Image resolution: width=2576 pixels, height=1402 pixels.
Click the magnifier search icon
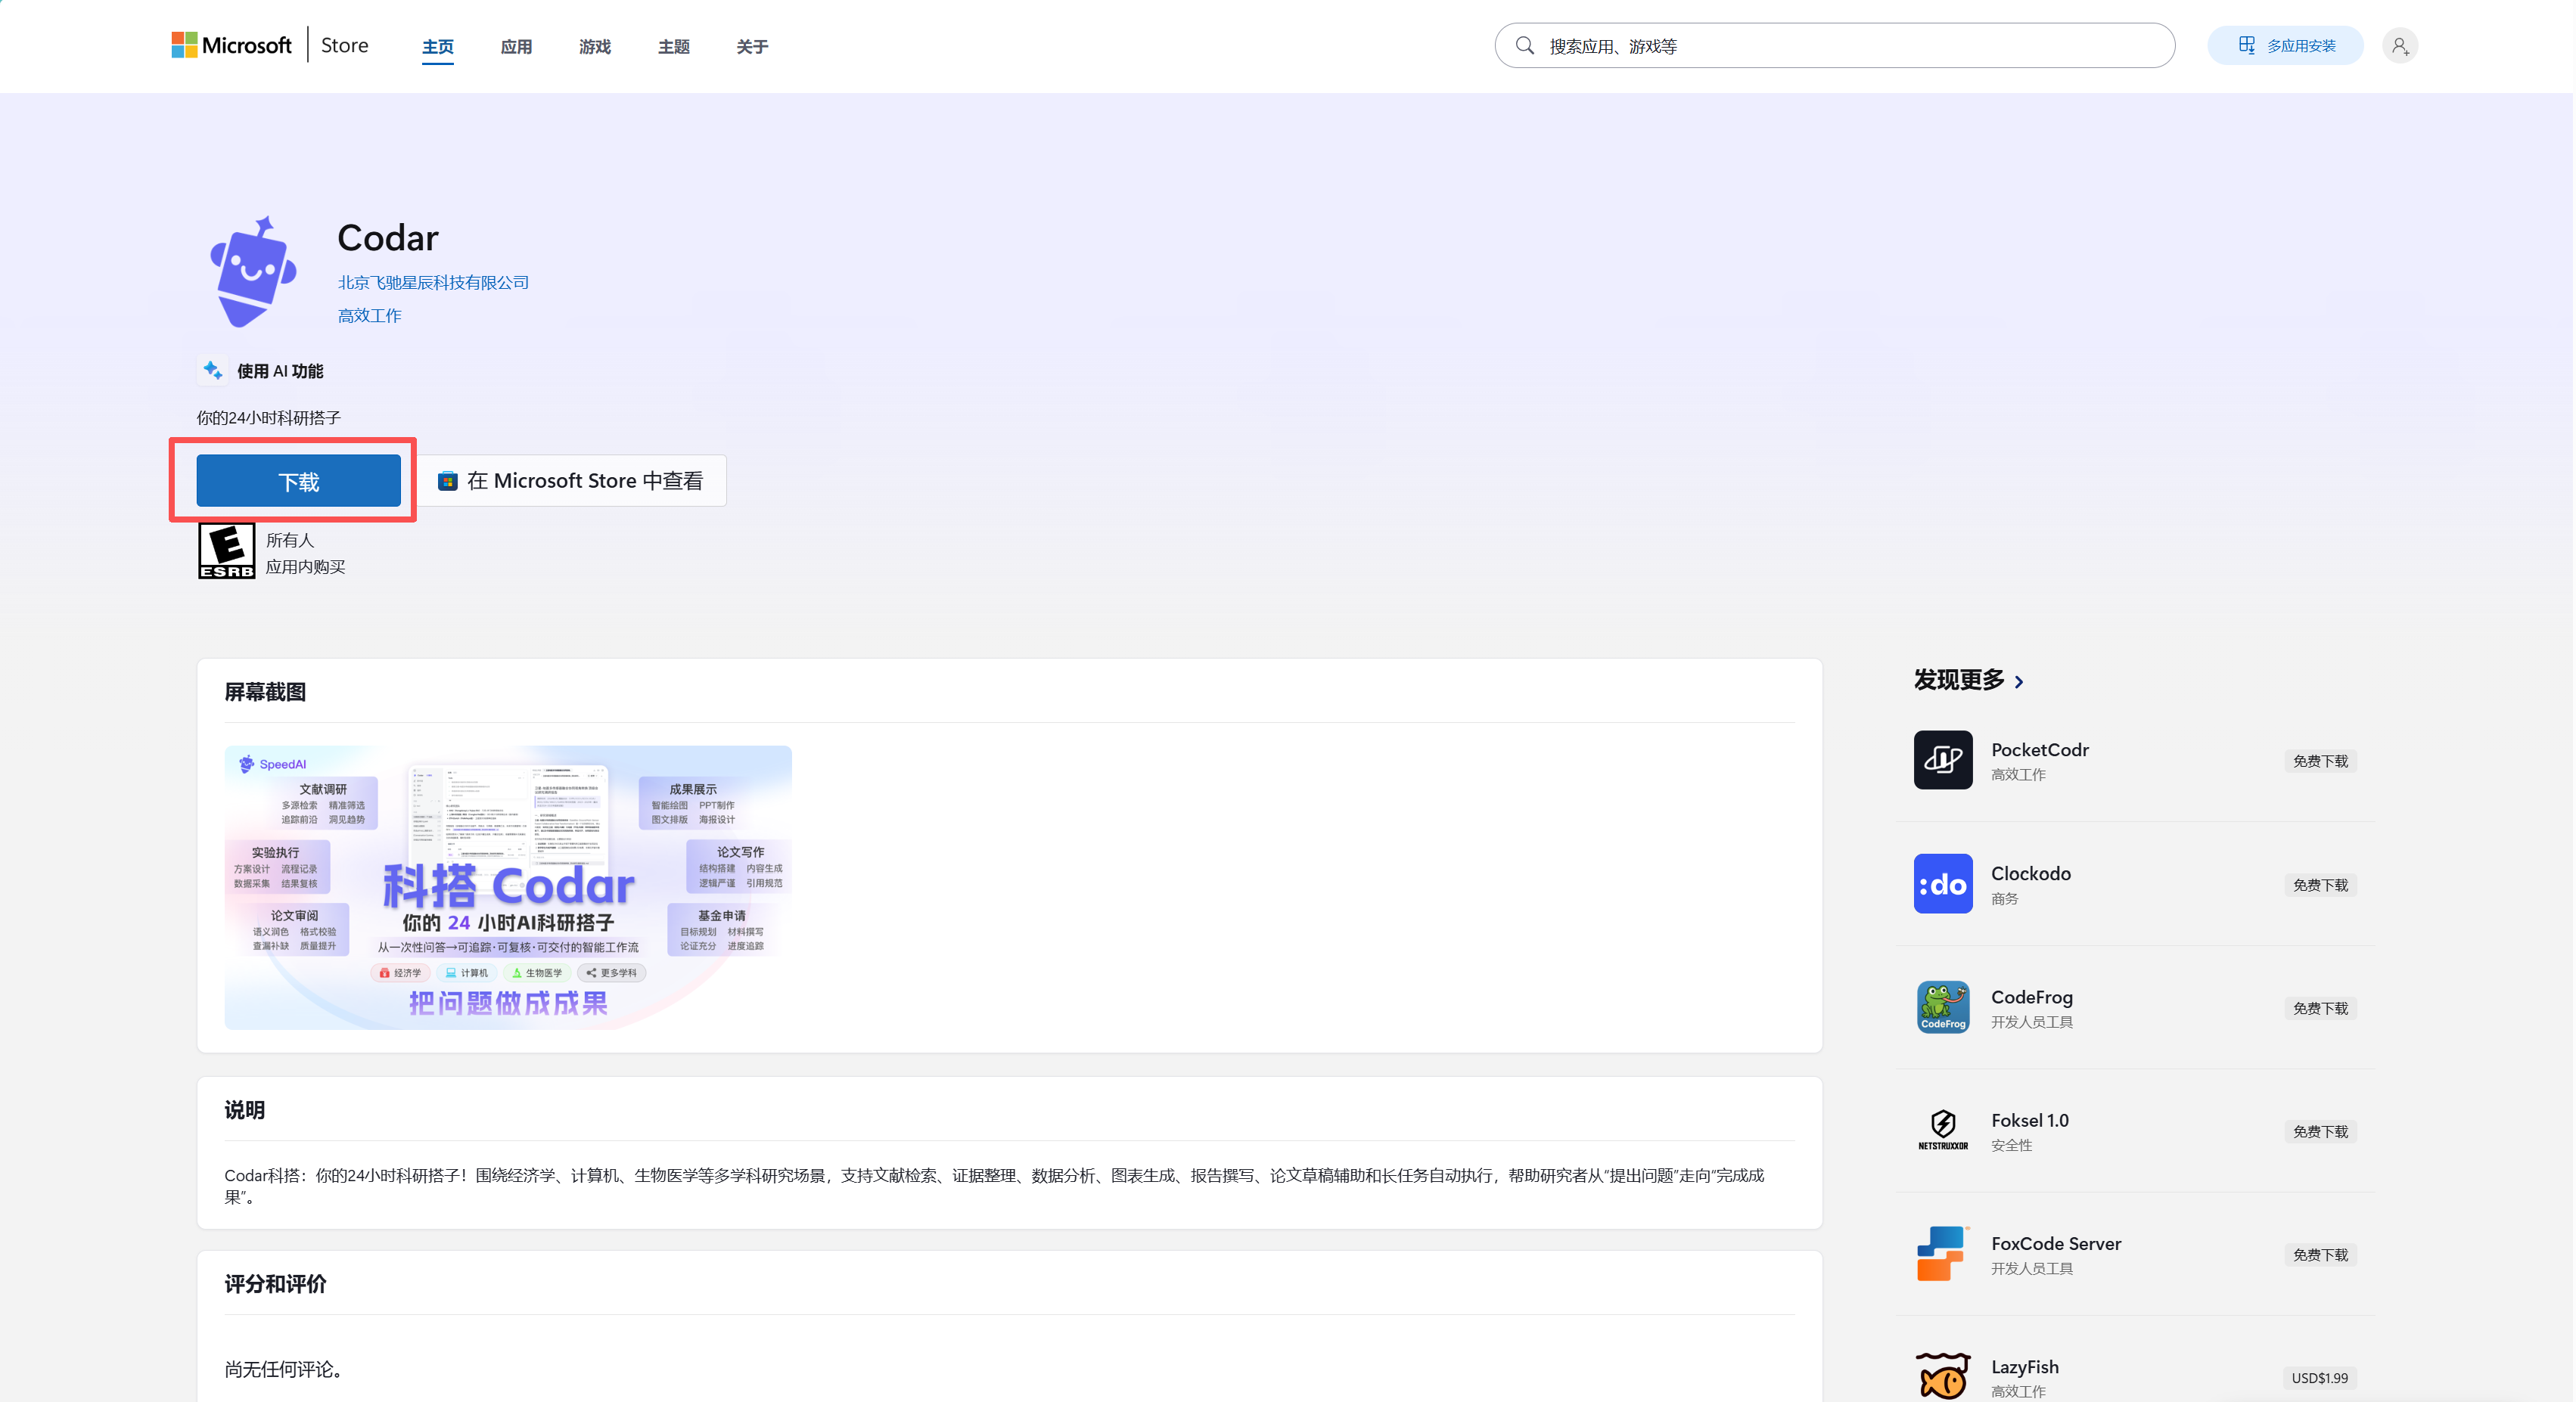coord(1525,45)
